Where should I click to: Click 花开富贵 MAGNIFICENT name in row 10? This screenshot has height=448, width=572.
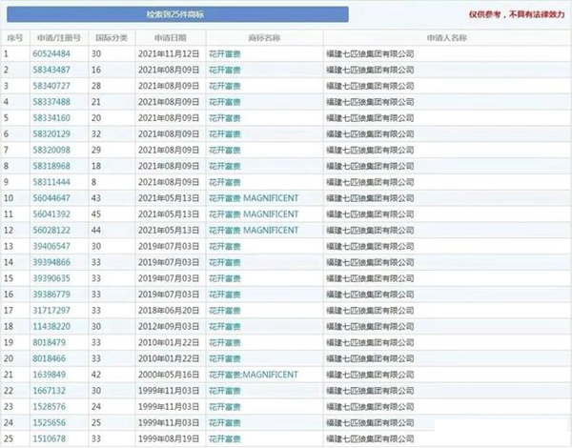254,198
